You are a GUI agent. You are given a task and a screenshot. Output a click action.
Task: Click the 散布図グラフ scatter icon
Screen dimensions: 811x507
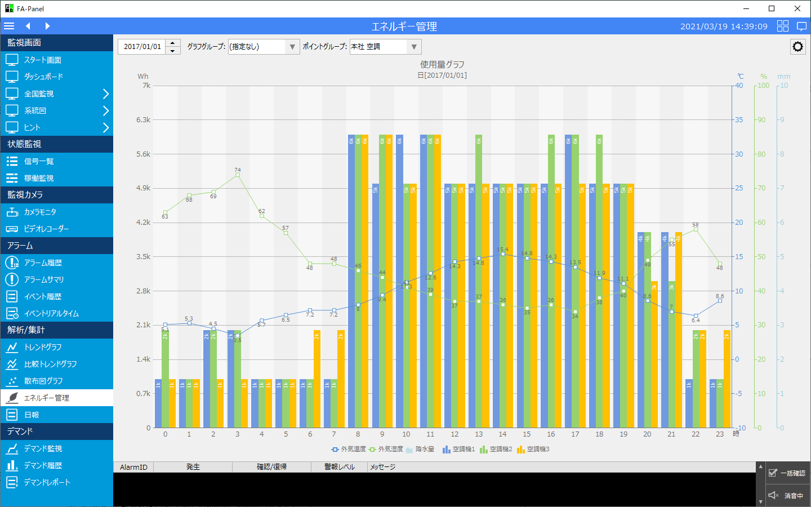(12, 381)
